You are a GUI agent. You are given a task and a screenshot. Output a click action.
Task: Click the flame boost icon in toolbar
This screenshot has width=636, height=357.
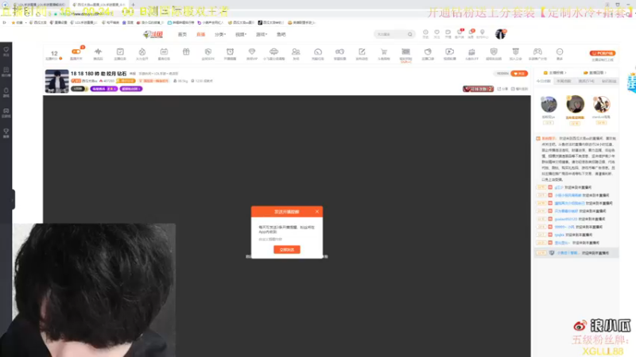click(x=142, y=52)
